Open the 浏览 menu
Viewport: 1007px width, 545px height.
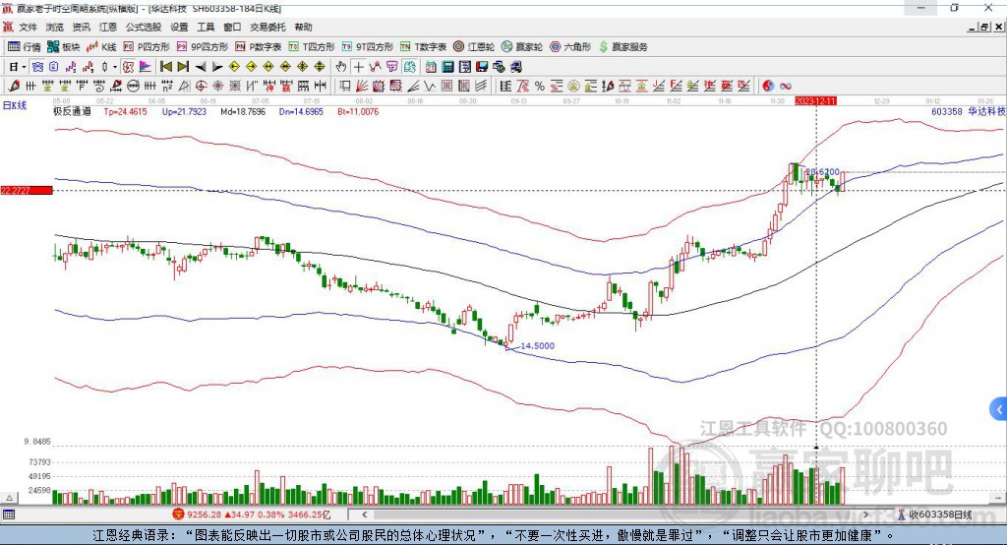[55, 27]
